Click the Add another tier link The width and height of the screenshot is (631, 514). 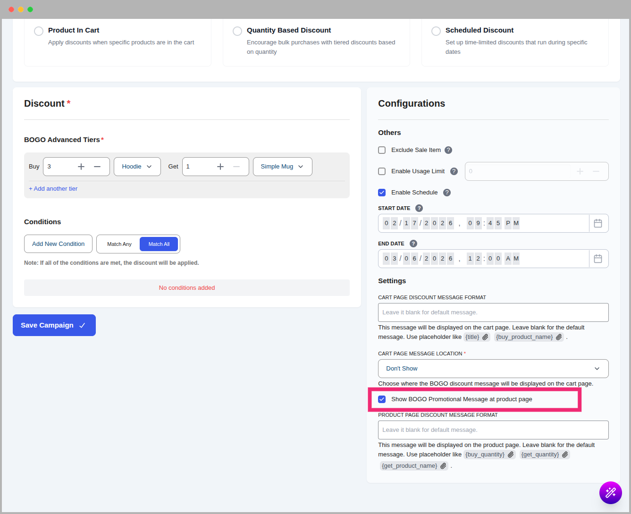53,189
